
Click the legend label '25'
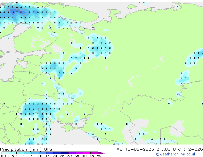(x=62, y=156)
